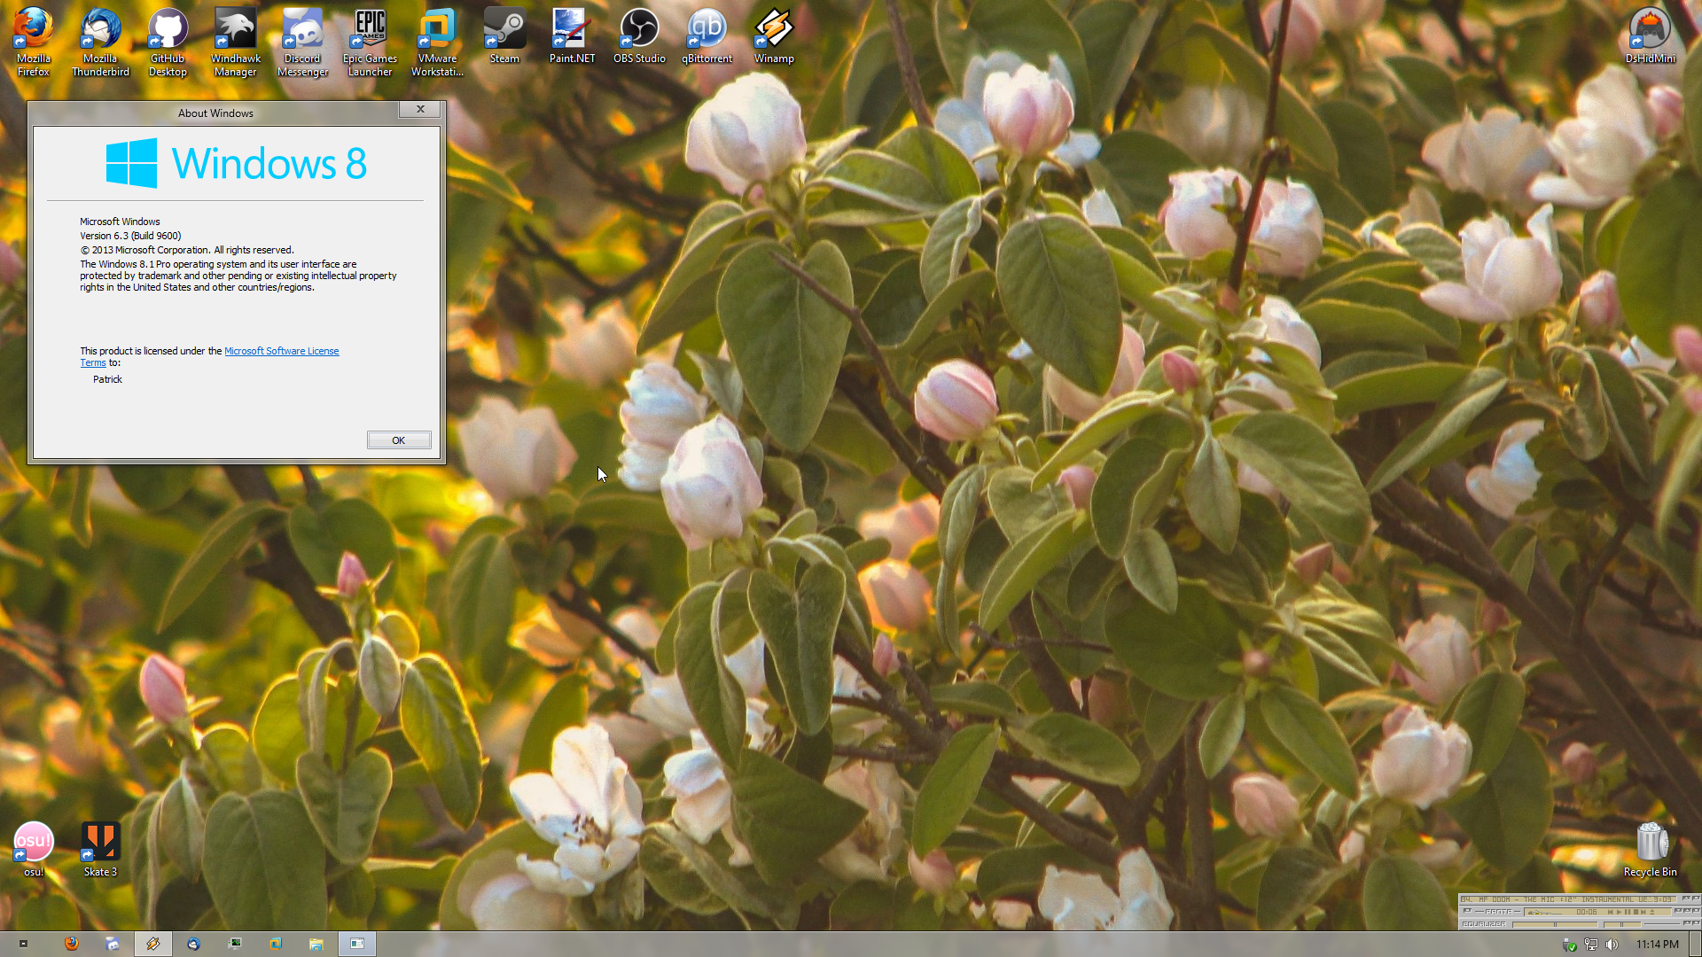Click the volume speaker tray icon

coord(1612,945)
